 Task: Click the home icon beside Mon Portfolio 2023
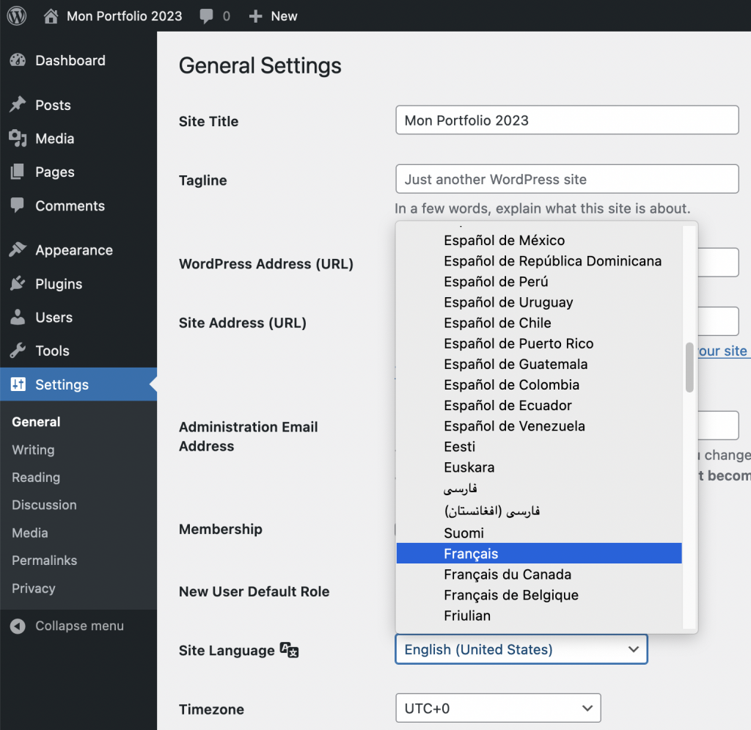click(51, 16)
